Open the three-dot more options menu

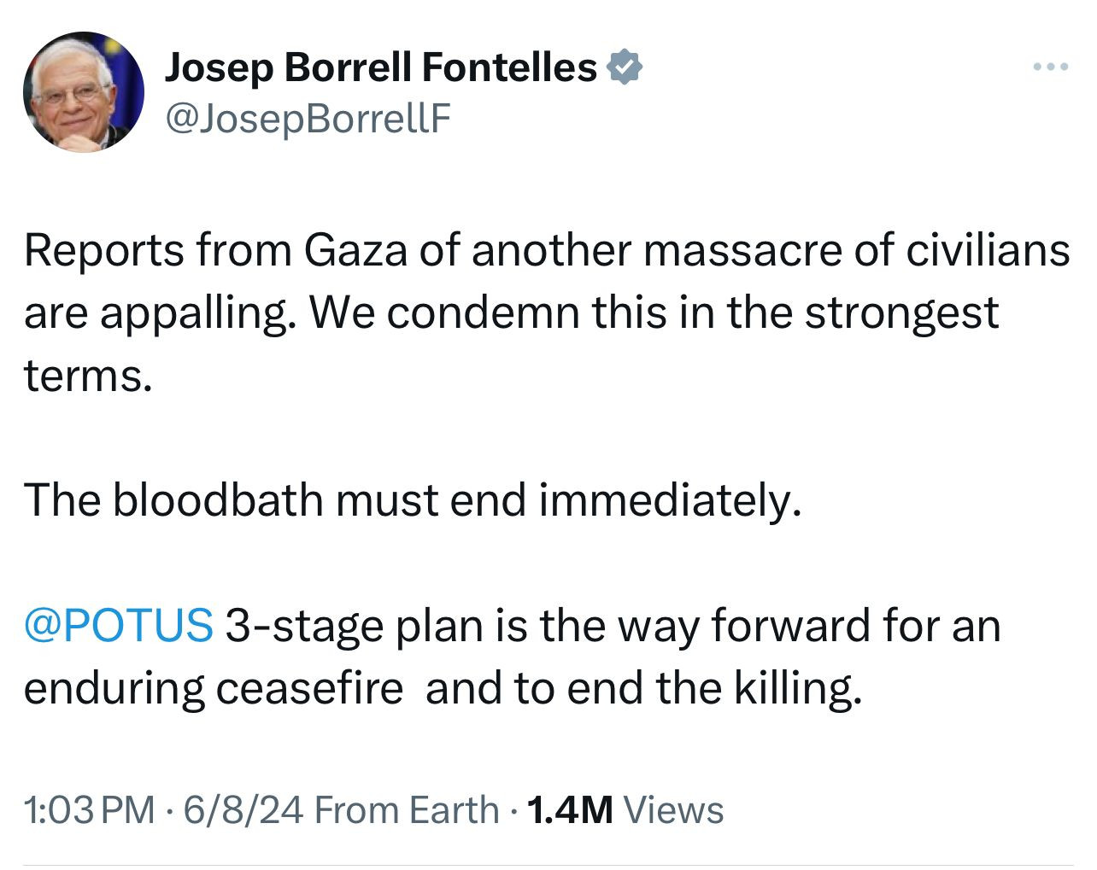click(x=1050, y=67)
